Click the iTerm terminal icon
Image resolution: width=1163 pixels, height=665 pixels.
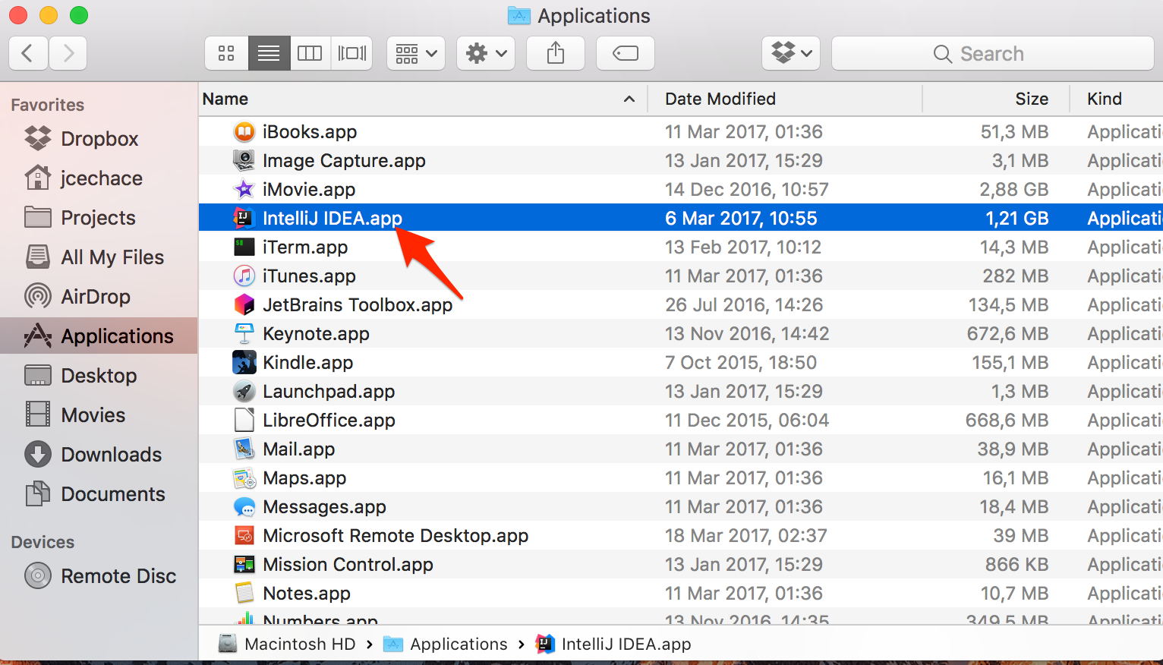[x=244, y=247]
